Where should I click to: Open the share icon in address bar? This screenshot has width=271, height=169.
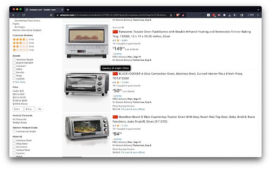tap(171, 15)
